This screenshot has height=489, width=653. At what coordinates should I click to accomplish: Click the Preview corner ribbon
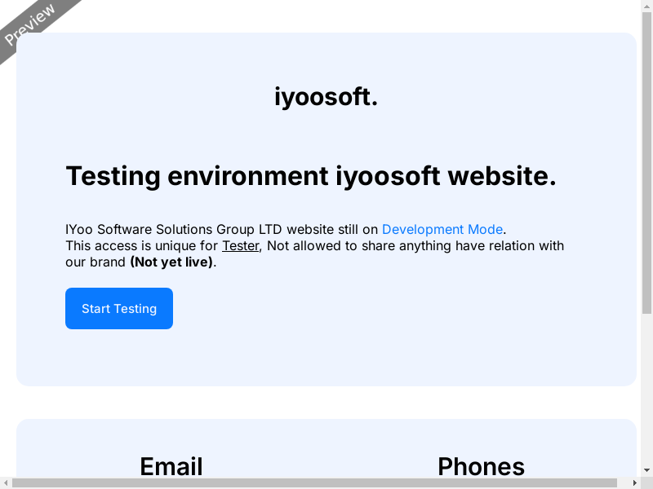[30, 24]
